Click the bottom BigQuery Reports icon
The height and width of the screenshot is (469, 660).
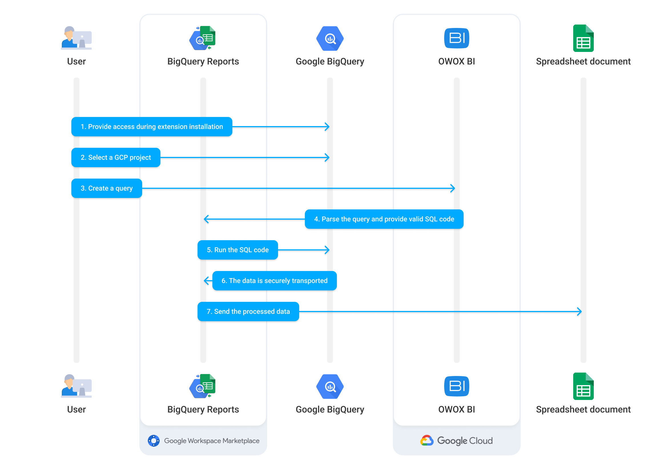click(x=203, y=386)
